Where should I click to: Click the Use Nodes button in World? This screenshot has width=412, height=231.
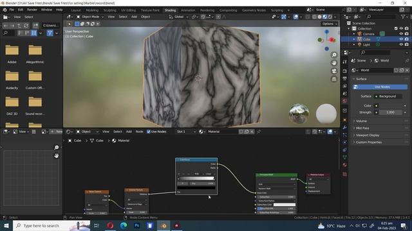[x=380, y=87]
